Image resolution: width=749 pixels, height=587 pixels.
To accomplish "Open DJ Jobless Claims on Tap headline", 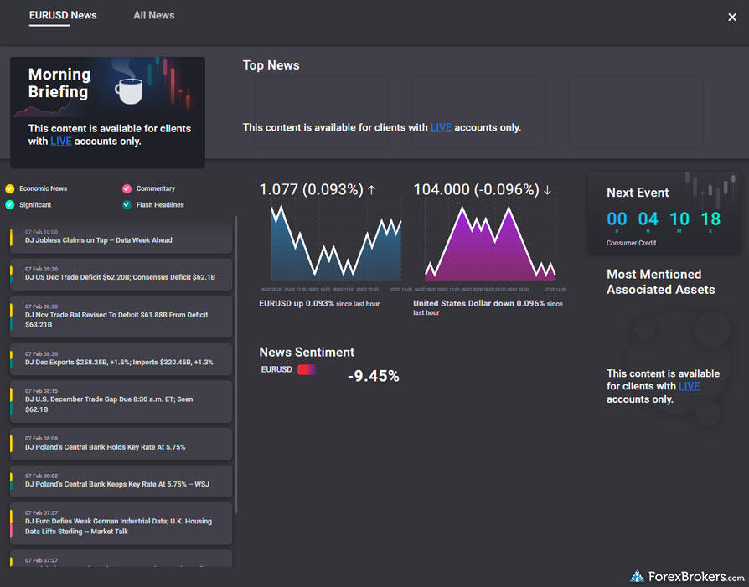I will pyautogui.click(x=121, y=237).
